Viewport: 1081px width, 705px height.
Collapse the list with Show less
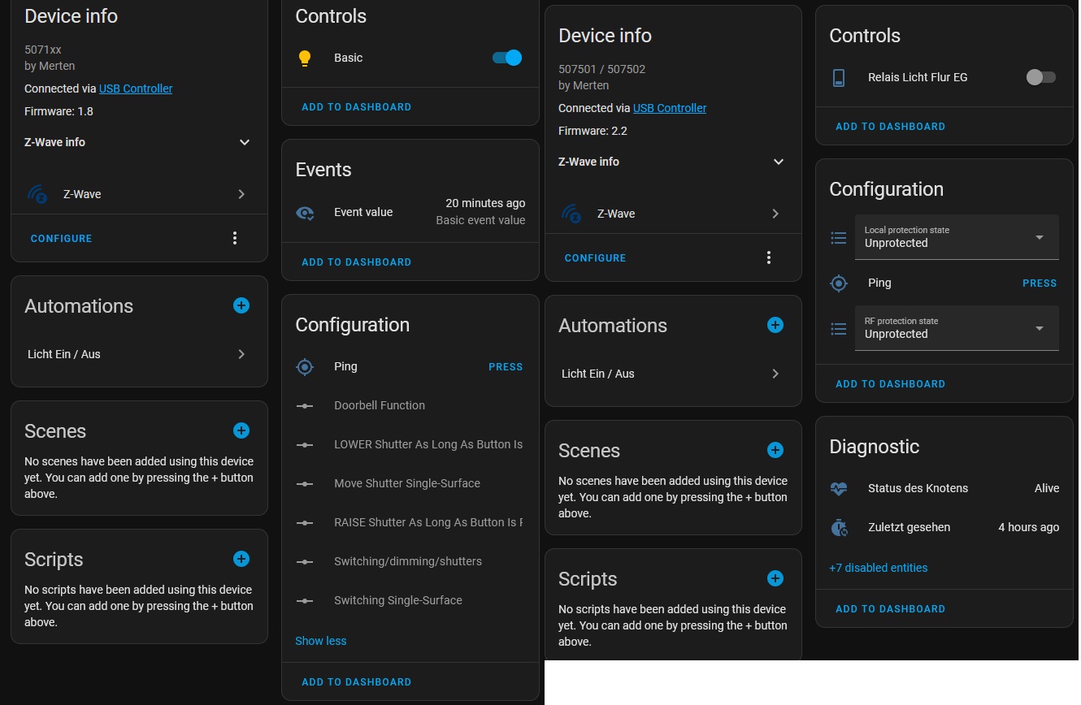tap(320, 641)
